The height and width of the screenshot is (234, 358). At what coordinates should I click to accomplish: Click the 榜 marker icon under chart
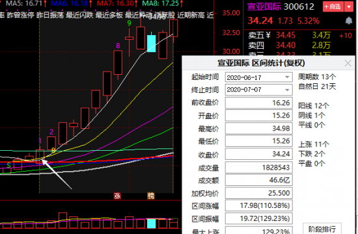[151, 196]
